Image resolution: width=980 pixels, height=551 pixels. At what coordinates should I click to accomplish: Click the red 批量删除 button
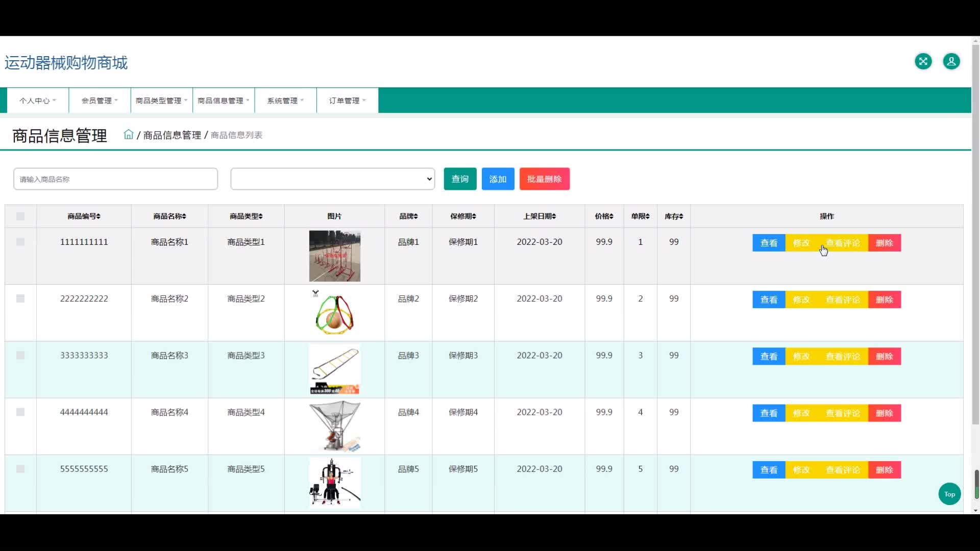pos(544,179)
